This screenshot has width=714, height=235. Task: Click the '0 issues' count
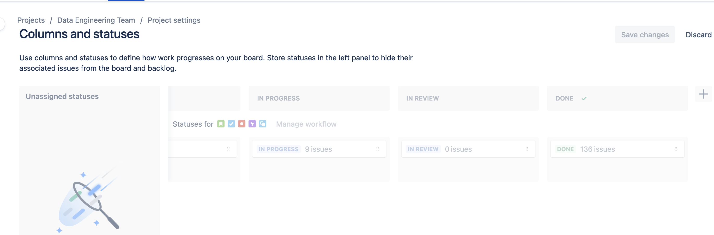(458, 149)
